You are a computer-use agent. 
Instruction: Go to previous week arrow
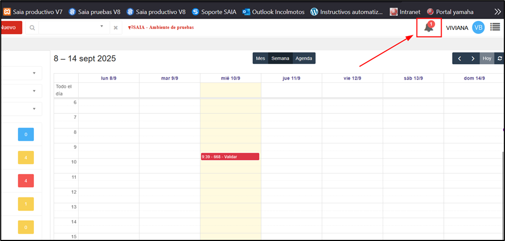click(x=459, y=58)
